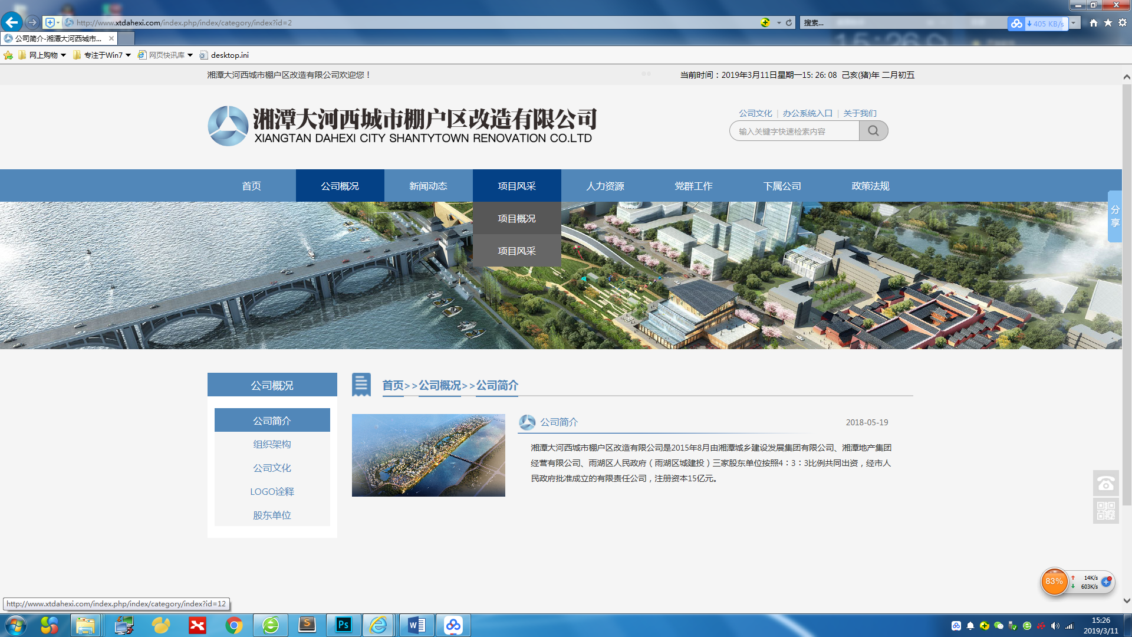Refresh the page with the reload icon
The width and height of the screenshot is (1132, 637).
[789, 22]
